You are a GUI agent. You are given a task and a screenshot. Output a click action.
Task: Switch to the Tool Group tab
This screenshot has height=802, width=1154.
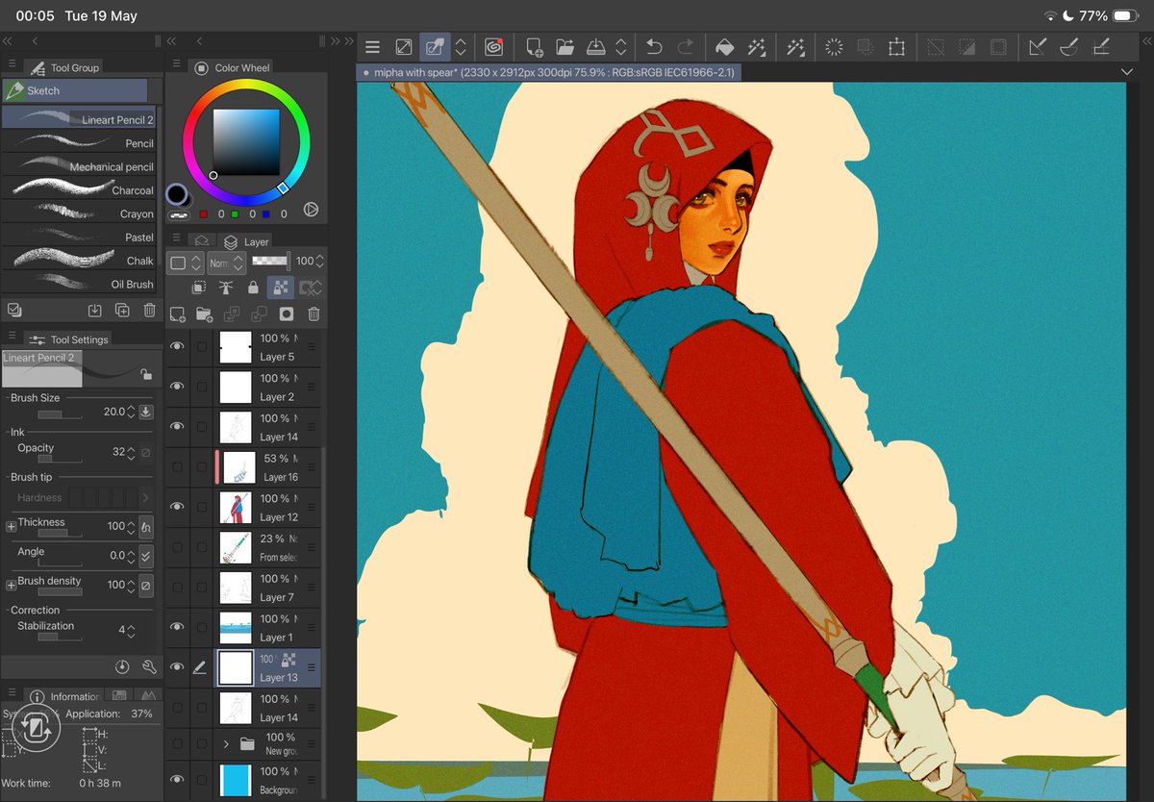(64, 67)
